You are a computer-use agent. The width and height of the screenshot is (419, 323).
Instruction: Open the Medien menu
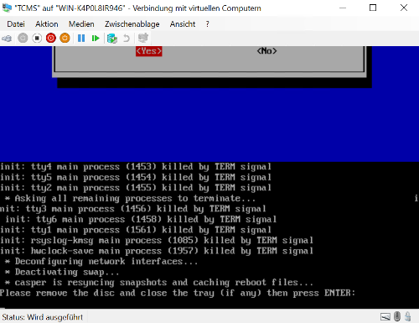[x=81, y=24]
